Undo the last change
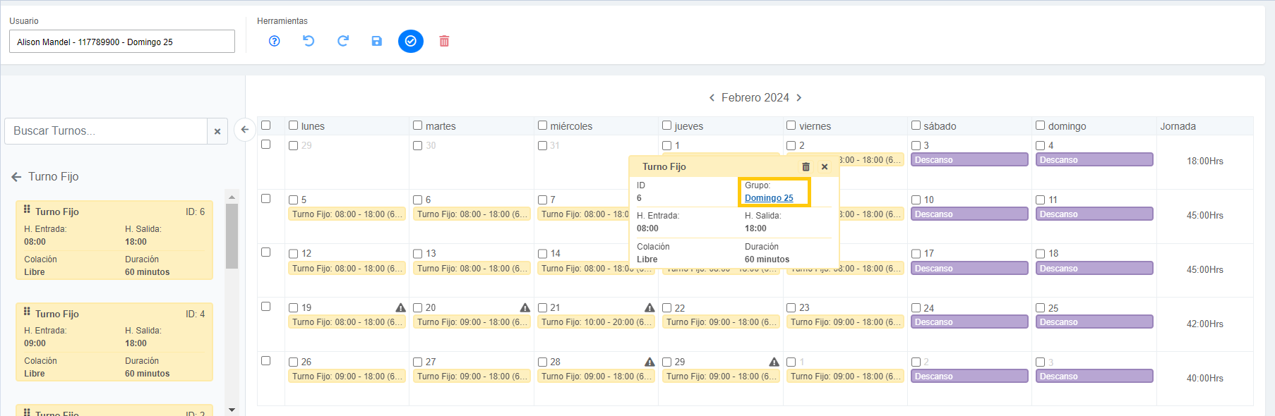1275x416 pixels. [309, 41]
